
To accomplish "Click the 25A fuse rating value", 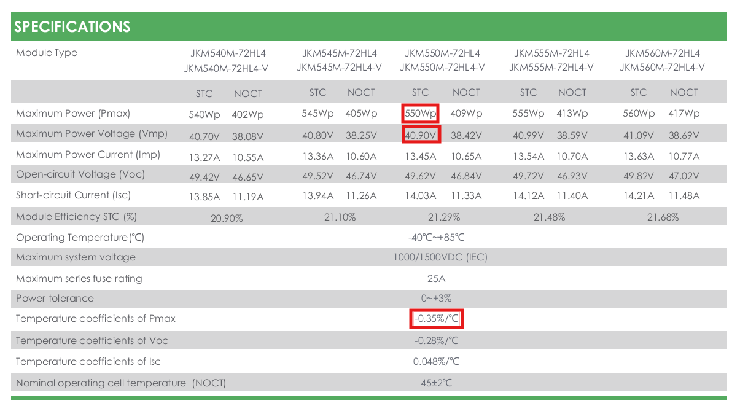I will [x=436, y=279].
